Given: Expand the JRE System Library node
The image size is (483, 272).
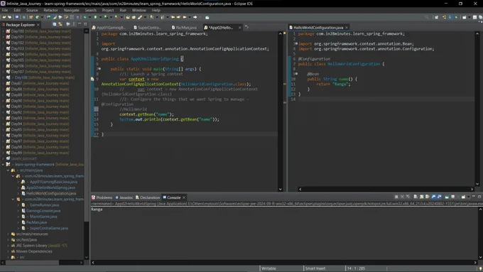Looking at the screenshot, I should click(9, 246).
